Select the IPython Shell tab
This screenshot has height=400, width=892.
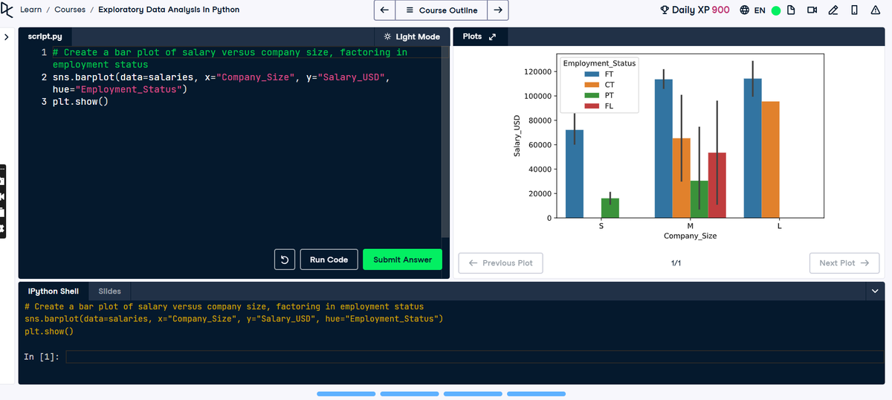coord(53,291)
